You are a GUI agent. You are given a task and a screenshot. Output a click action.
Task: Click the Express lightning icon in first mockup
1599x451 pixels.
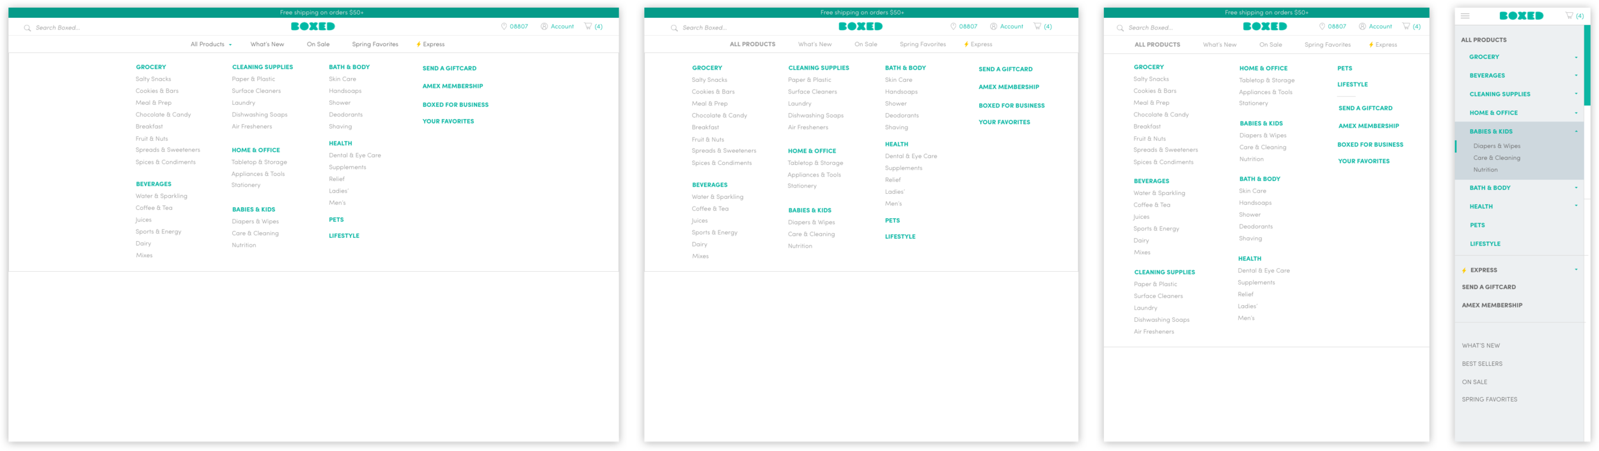tap(418, 45)
